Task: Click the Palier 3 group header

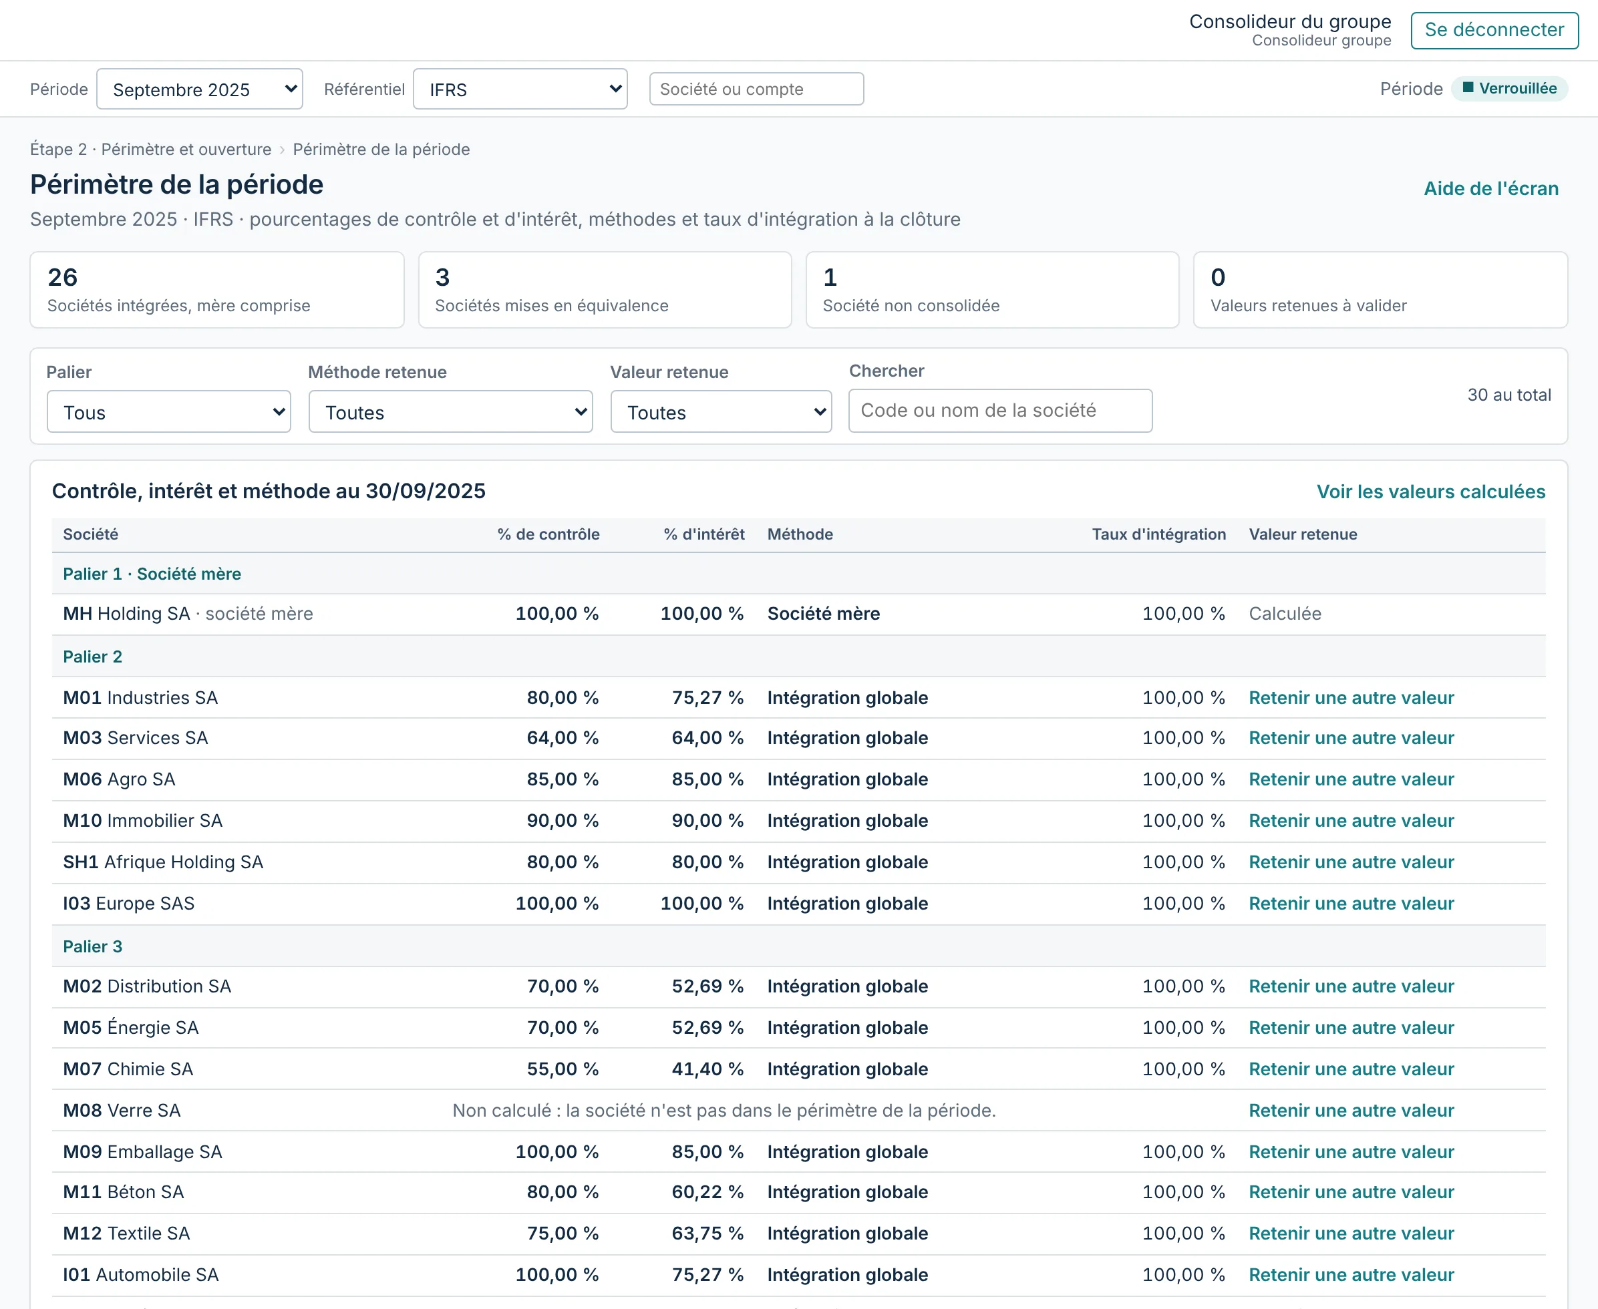Action: point(798,946)
